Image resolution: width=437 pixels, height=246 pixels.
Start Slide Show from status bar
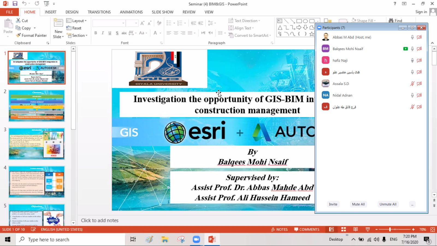point(368,229)
